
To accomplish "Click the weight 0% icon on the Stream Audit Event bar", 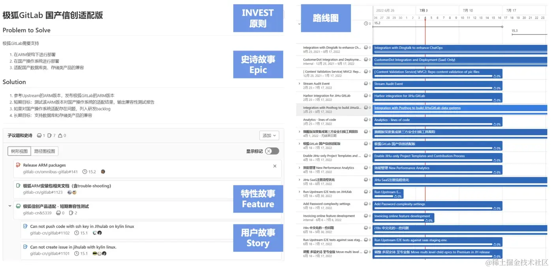I will click(x=495, y=88).
